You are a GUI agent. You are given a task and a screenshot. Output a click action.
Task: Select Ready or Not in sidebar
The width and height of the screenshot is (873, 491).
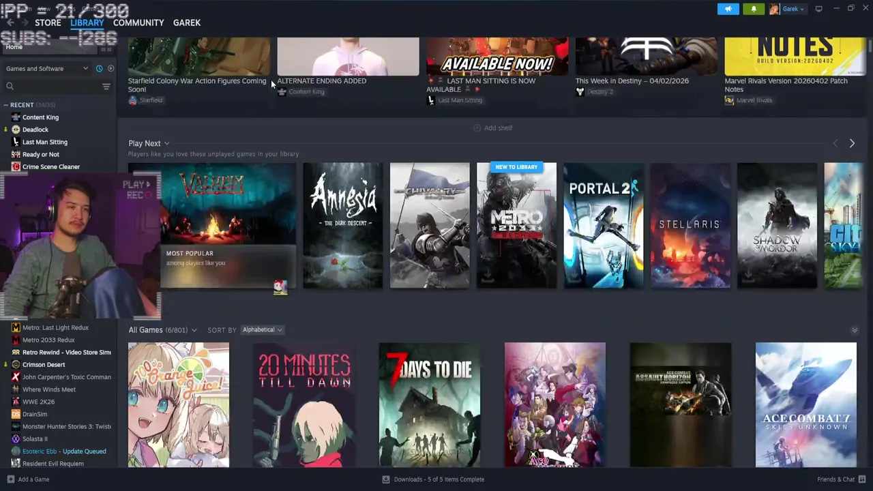pos(41,154)
